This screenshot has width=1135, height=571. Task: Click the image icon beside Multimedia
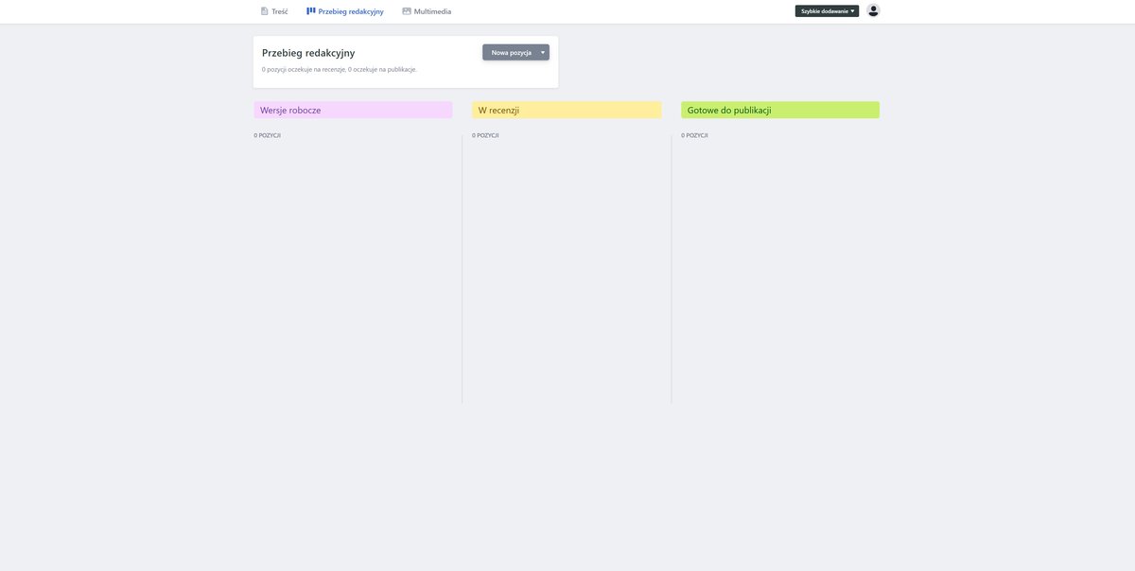[407, 11]
